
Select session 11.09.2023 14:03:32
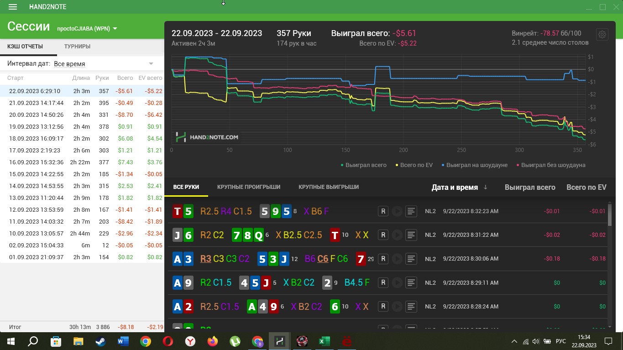point(82,221)
